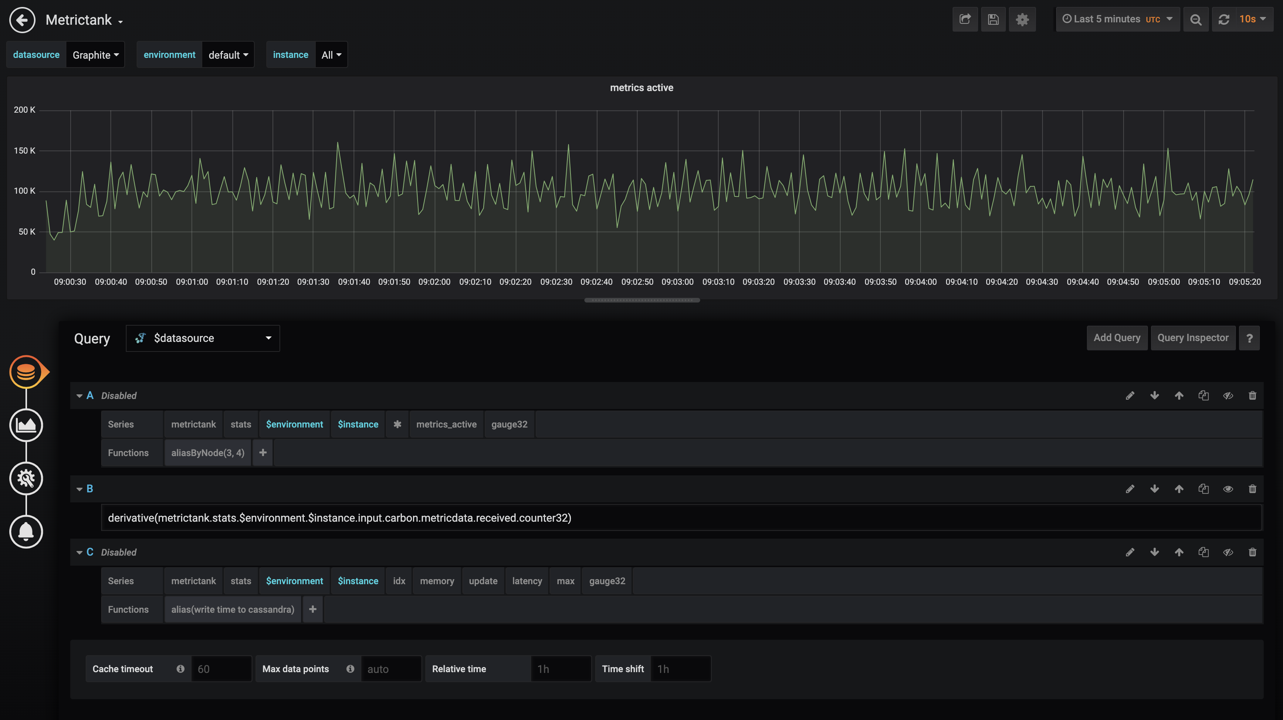This screenshot has width=1283, height=720.
Task: Click the Add Query button
Action: tap(1117, 338)
